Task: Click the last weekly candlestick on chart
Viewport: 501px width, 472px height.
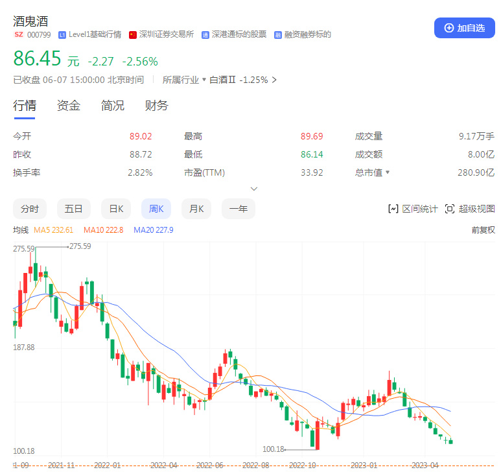Action: click(x=450, y=442)
